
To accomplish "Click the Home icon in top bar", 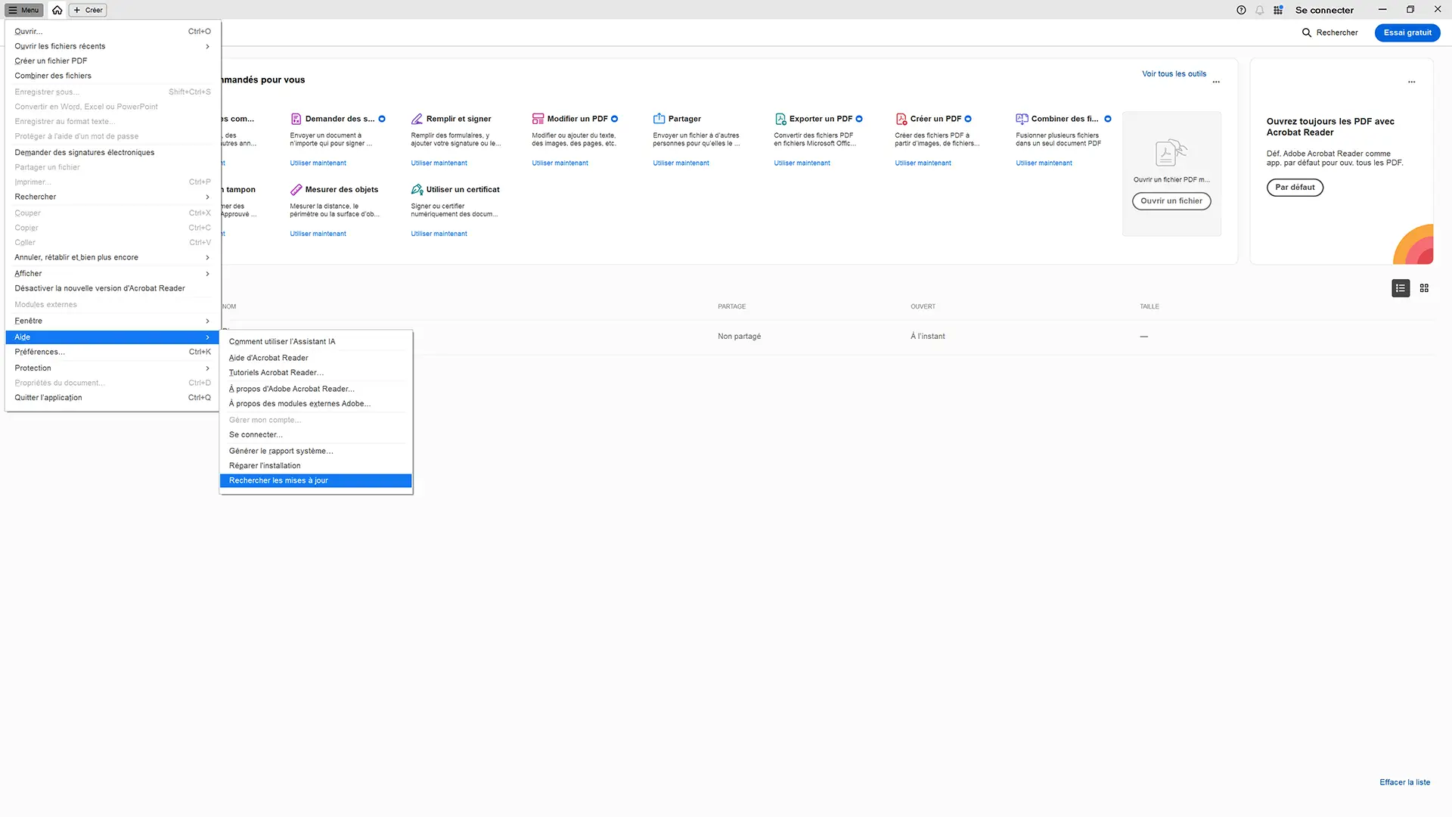I will (57, 10).
